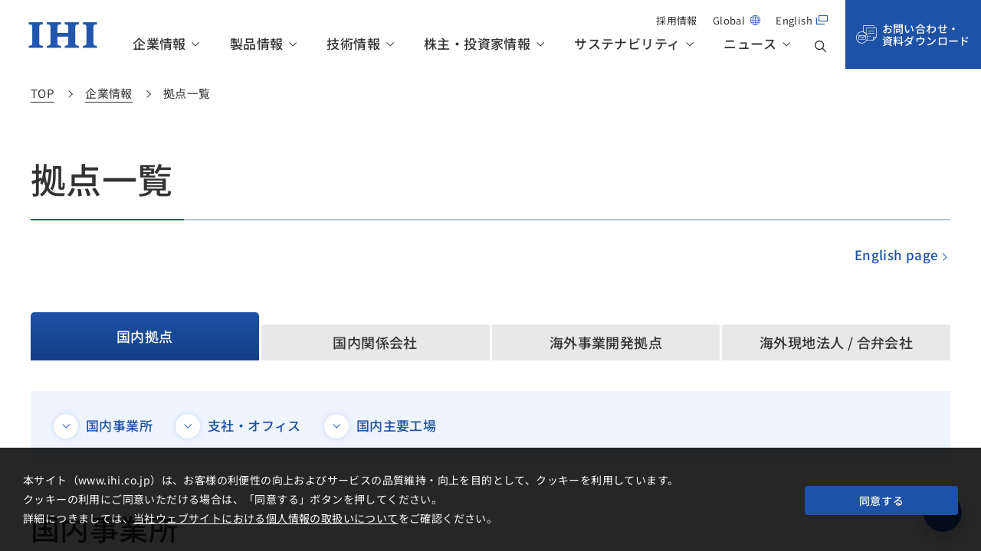Click the 支社・オフィス circular arrow icon

[x=188, y=426]
